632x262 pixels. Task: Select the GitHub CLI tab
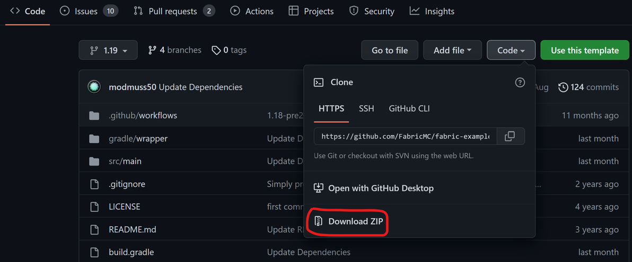point(409,108)
